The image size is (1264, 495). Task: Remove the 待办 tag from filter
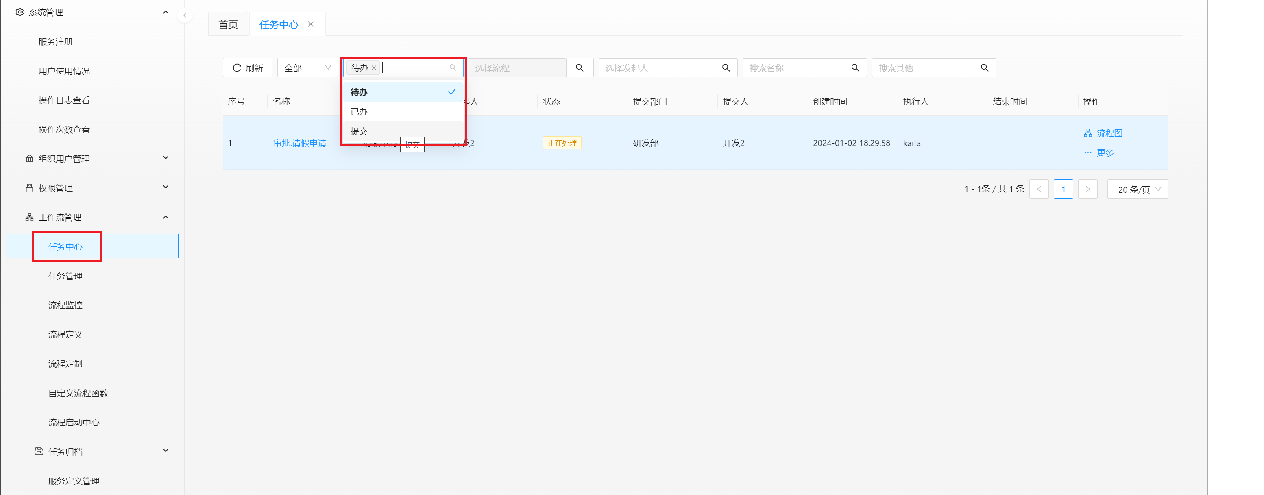(374, 68)
